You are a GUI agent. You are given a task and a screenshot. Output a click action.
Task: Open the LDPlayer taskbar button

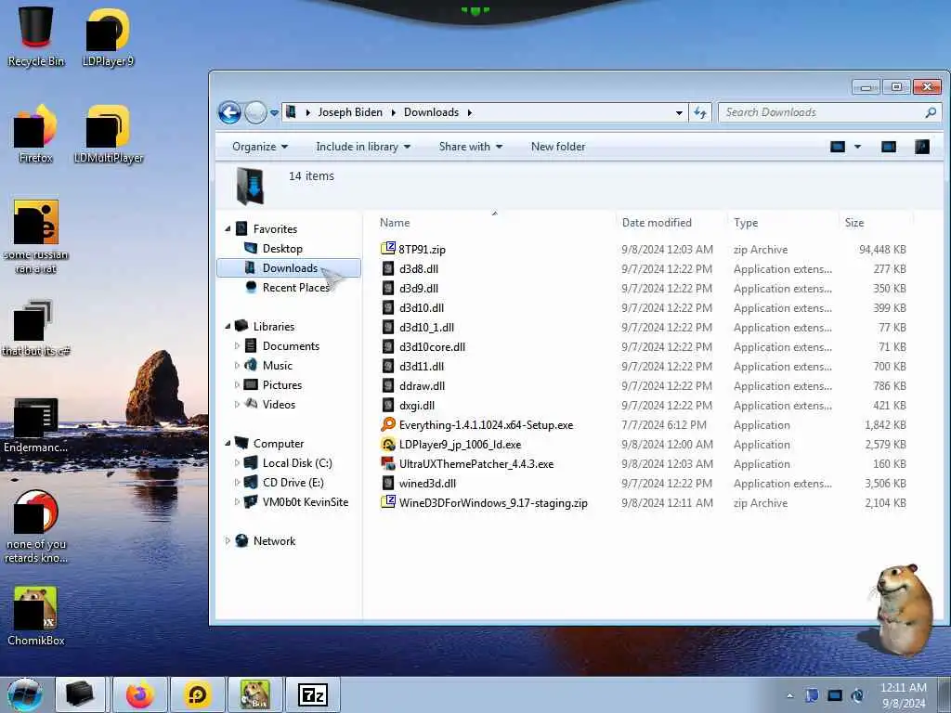[x=197, y=694]
